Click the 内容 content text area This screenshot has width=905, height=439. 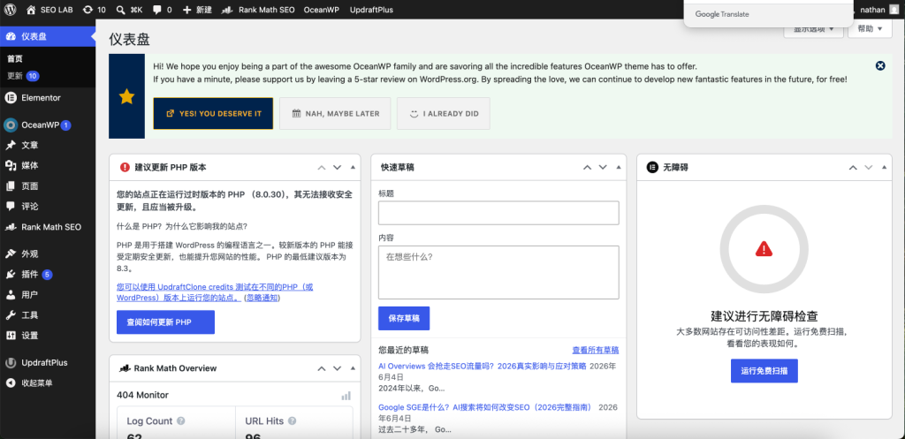pos(498,272)
